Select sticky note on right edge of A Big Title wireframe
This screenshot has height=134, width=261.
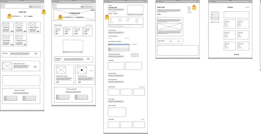pyautogui.click(x=44, y=12)
